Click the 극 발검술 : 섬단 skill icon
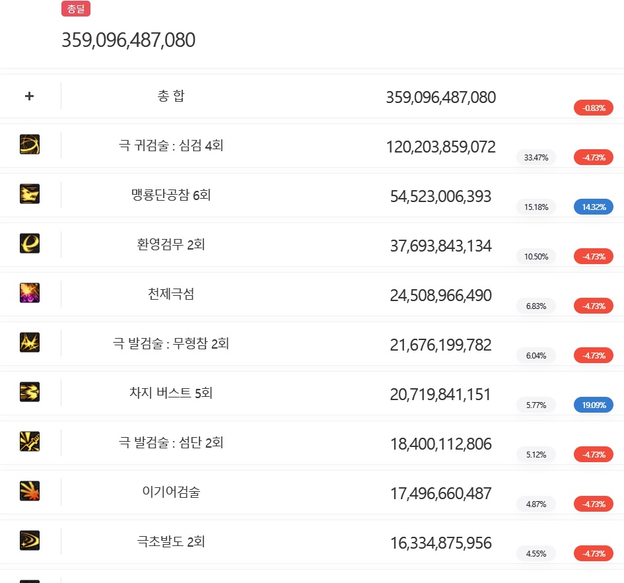Viewport: 624px width, 583px height. (30, 442)
